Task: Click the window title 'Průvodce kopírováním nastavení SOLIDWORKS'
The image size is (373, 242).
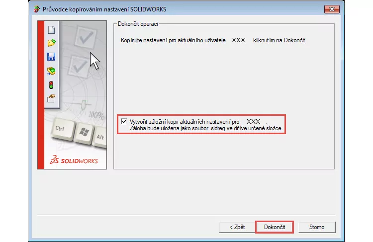Action: point(104,9)
